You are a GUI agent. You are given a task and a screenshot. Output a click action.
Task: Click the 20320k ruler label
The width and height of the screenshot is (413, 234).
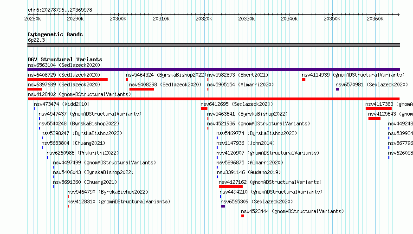(204, 19)
